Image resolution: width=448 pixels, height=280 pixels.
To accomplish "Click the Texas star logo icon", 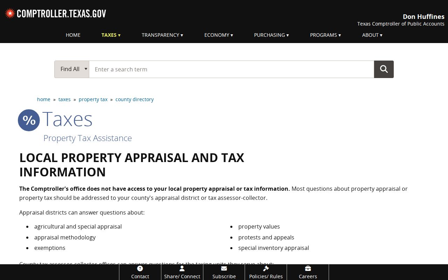I will pyautogui.click(x=10, y=14).
